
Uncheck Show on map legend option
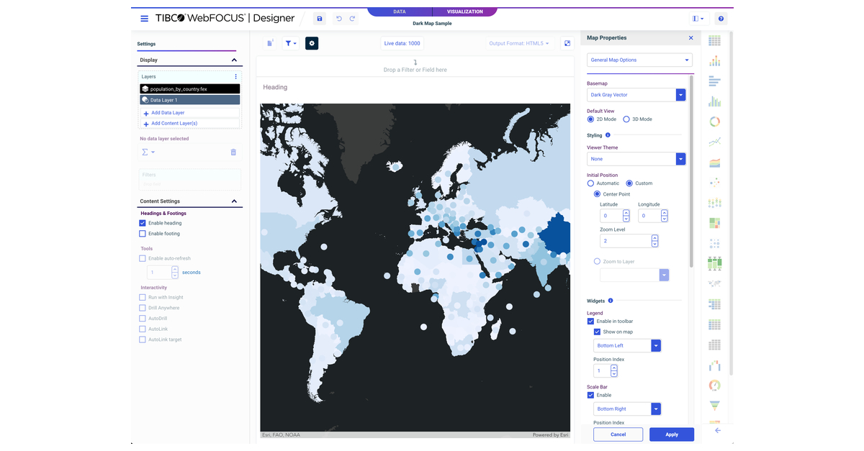pos(597,332)
